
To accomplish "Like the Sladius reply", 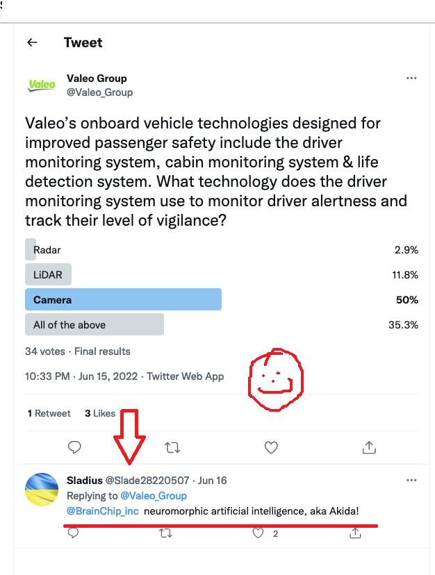I will (x=258, y=533).
